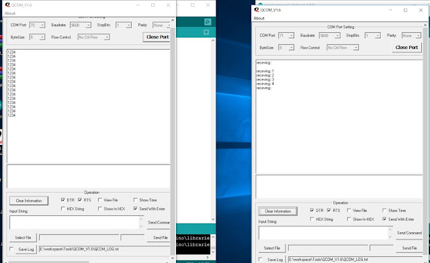This screenshot has height=263, width=430.
Task: Enable View File in left QCOM window
Action: click(x=100, y=200)
